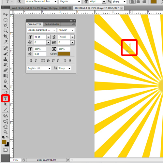Open kerning dropdown arrow in Character panel
This screenshot has width=163, height=163.
(48, 42)
